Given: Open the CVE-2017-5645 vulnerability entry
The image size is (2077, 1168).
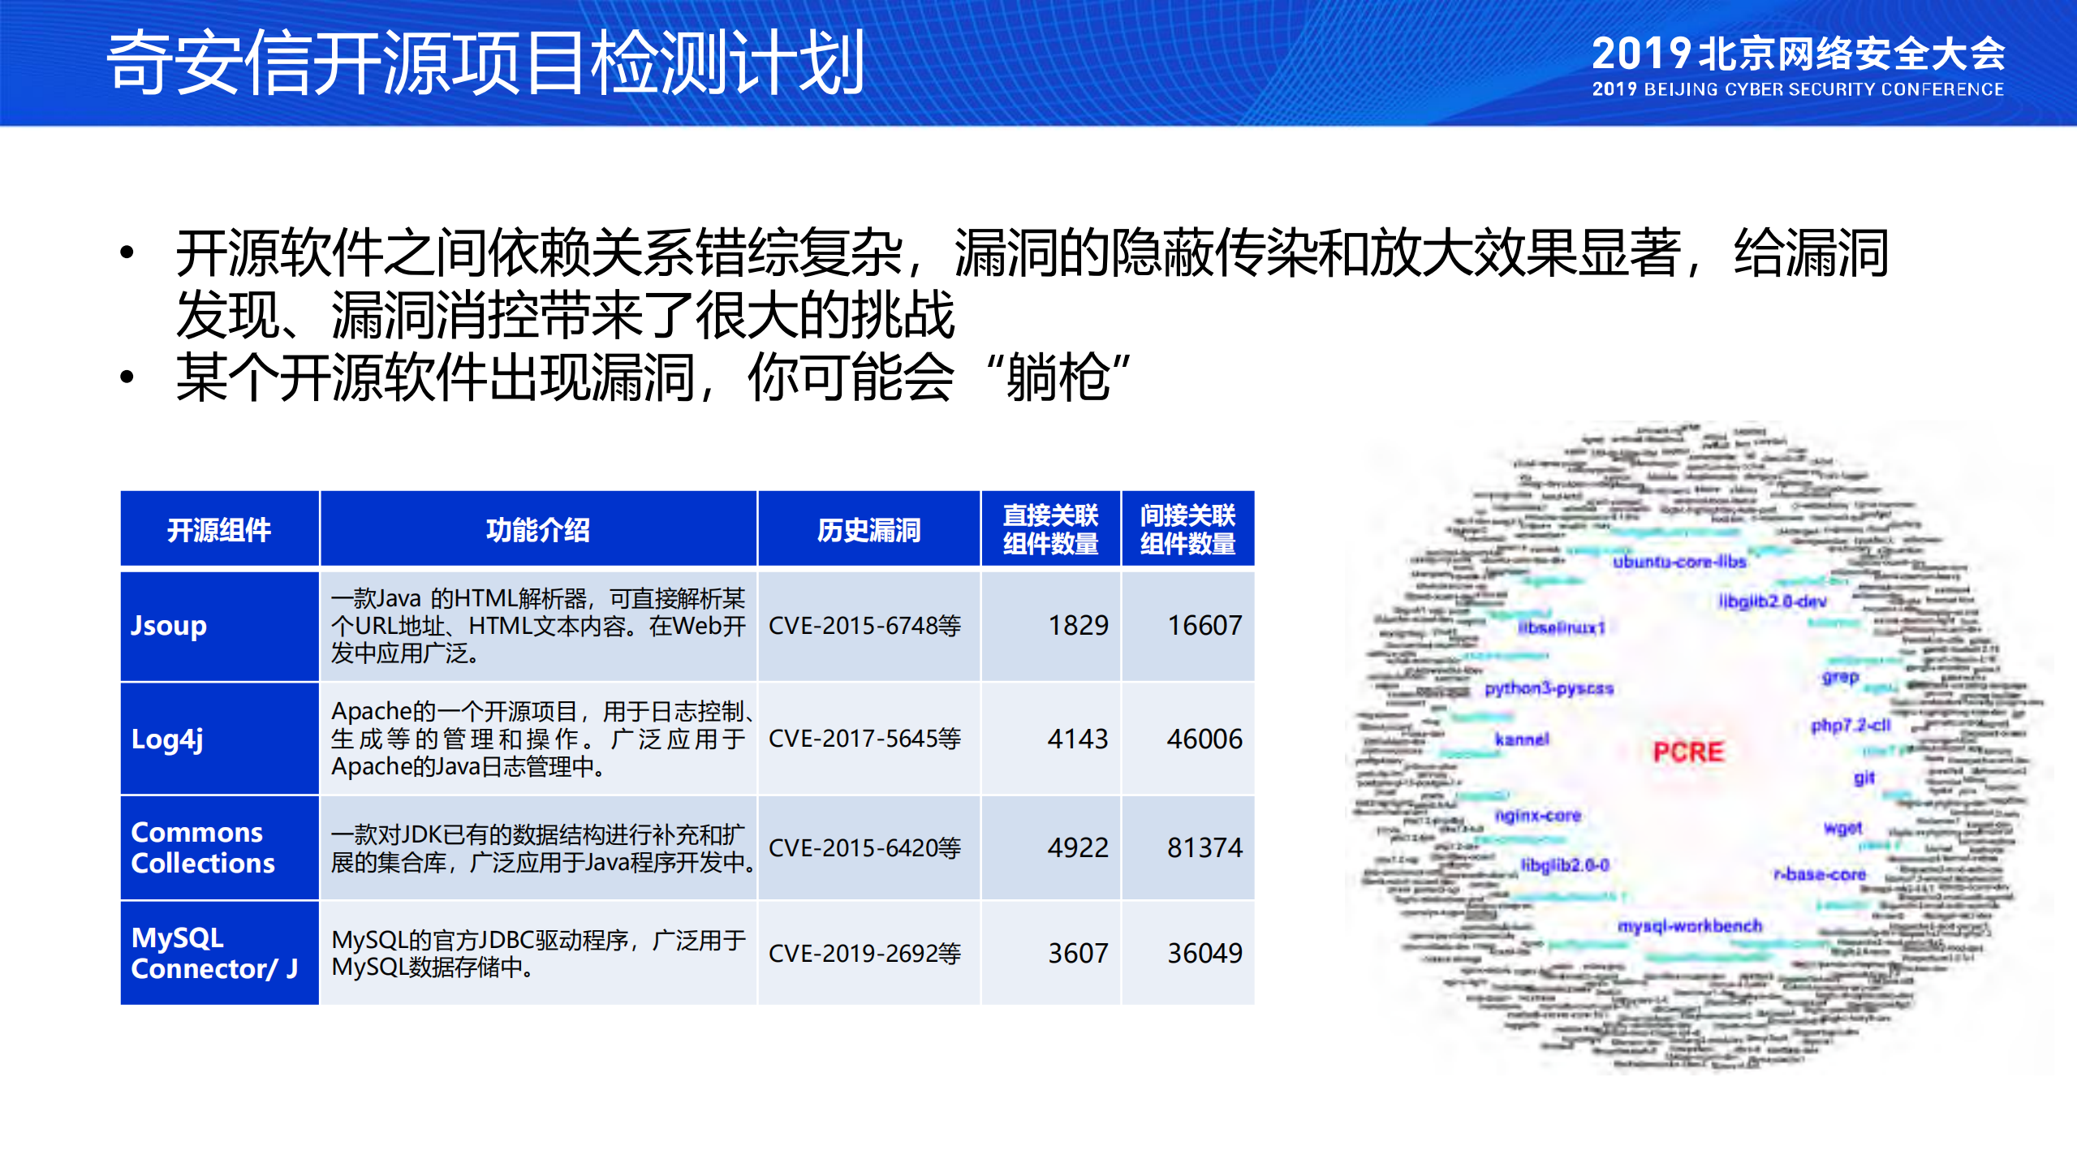Looking at the screenshot, I should (x=866, y=740).
